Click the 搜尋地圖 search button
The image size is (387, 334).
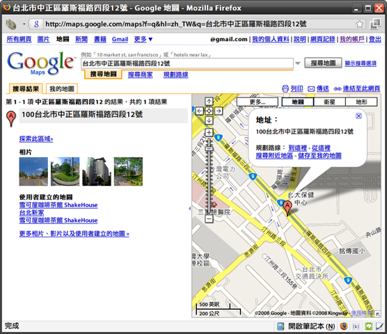pos(323,63)
